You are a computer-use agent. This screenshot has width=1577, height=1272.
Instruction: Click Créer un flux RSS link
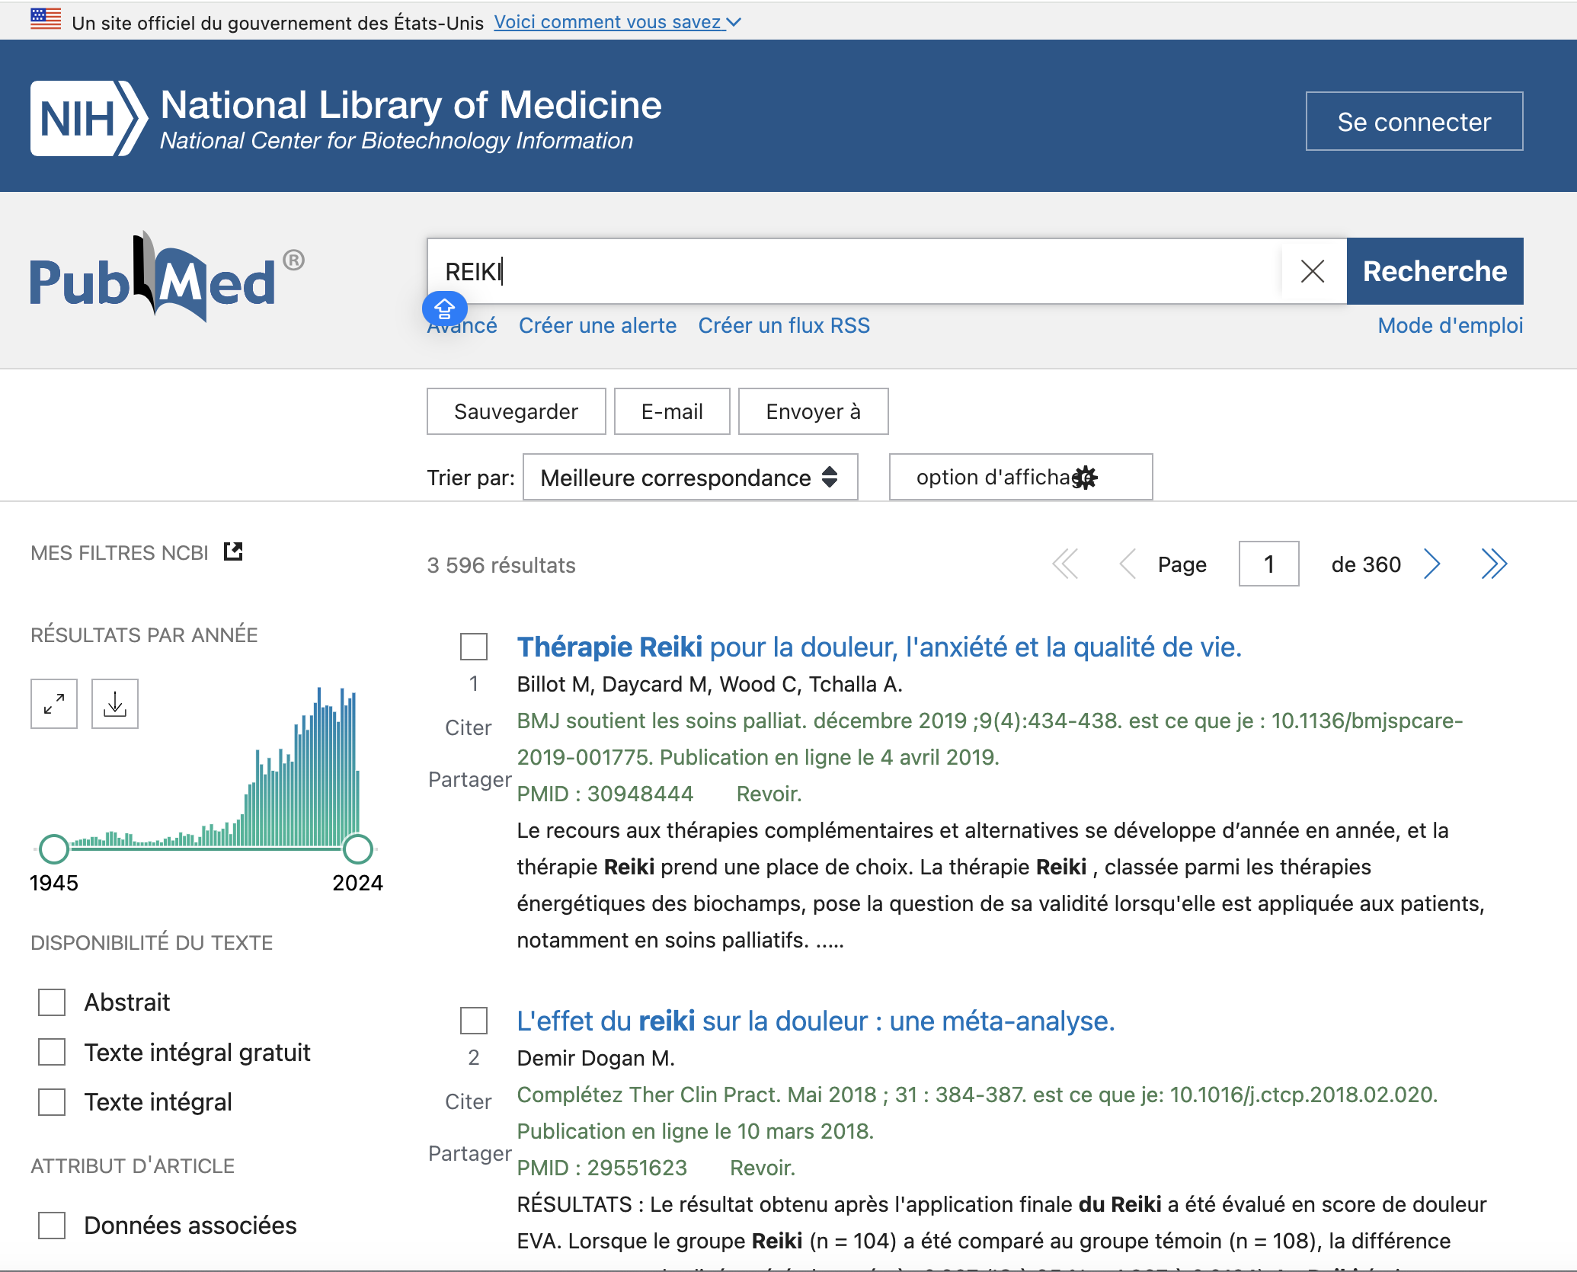(x=784, y=326)
